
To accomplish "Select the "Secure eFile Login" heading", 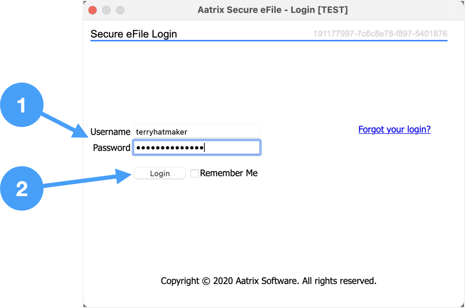I will (134, 34).
